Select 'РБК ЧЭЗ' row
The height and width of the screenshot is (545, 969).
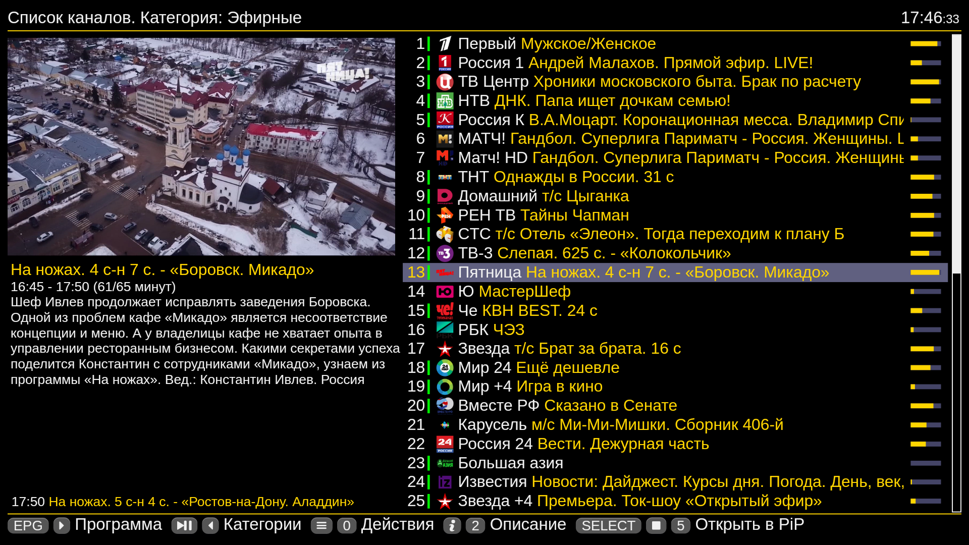coord(675,330)
